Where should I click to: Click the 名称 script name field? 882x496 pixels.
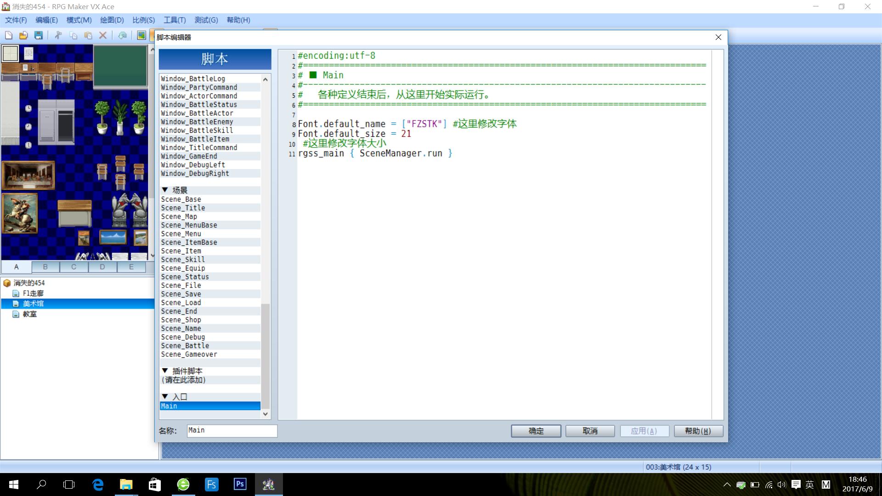coord(232,431)
